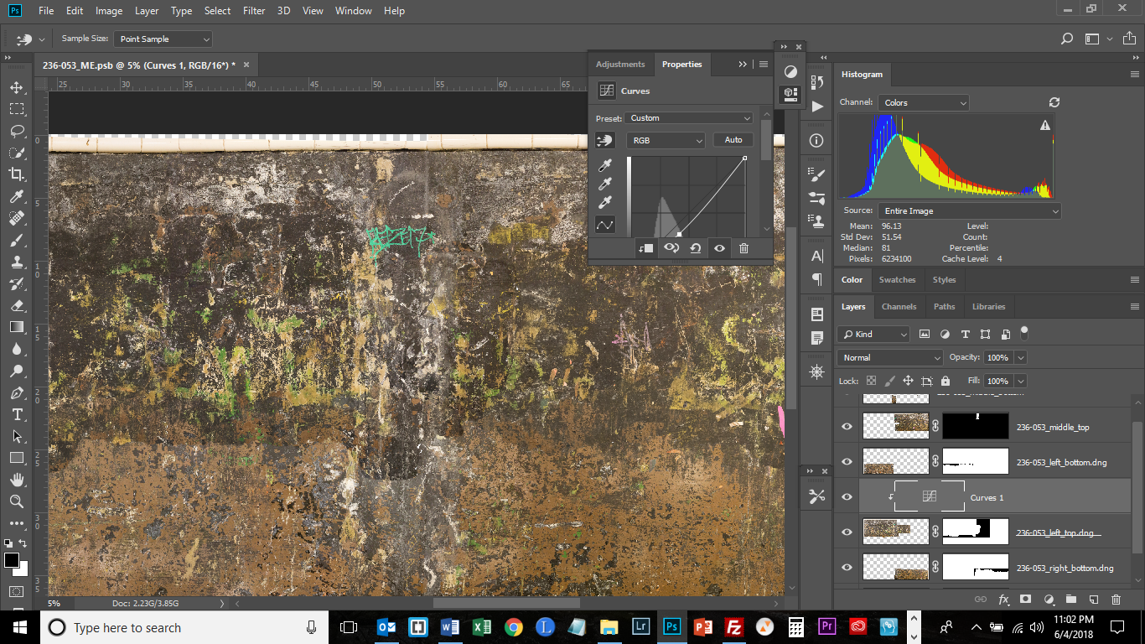The image size is (1145, 644).
Task: Select the Lasso tool
Action: (17, 131)
